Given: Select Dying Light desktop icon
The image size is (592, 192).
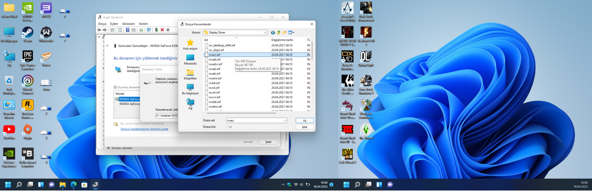Looking at the screenshot, I should tap(366, 59).
